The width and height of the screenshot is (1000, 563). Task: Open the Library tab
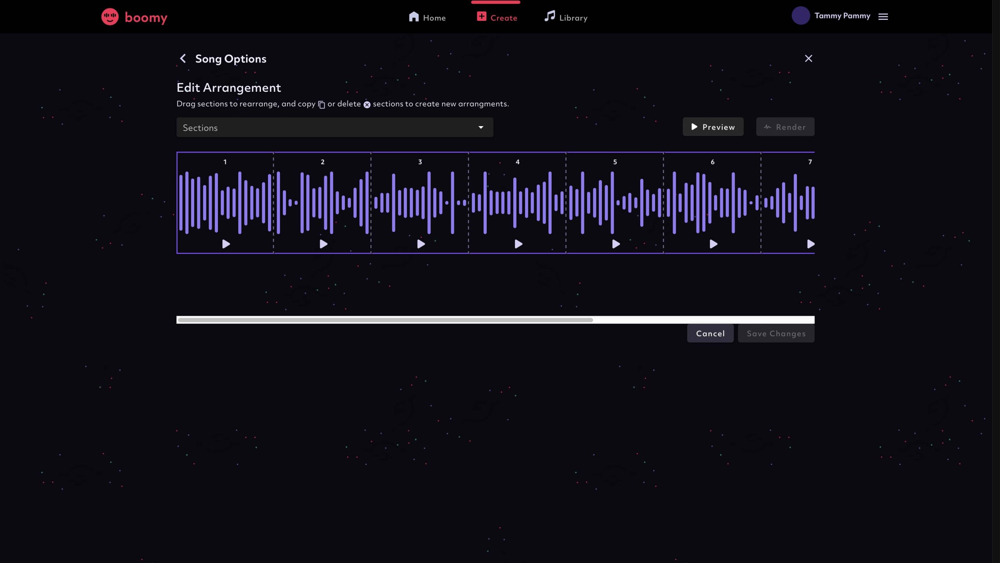click(566, 18)
